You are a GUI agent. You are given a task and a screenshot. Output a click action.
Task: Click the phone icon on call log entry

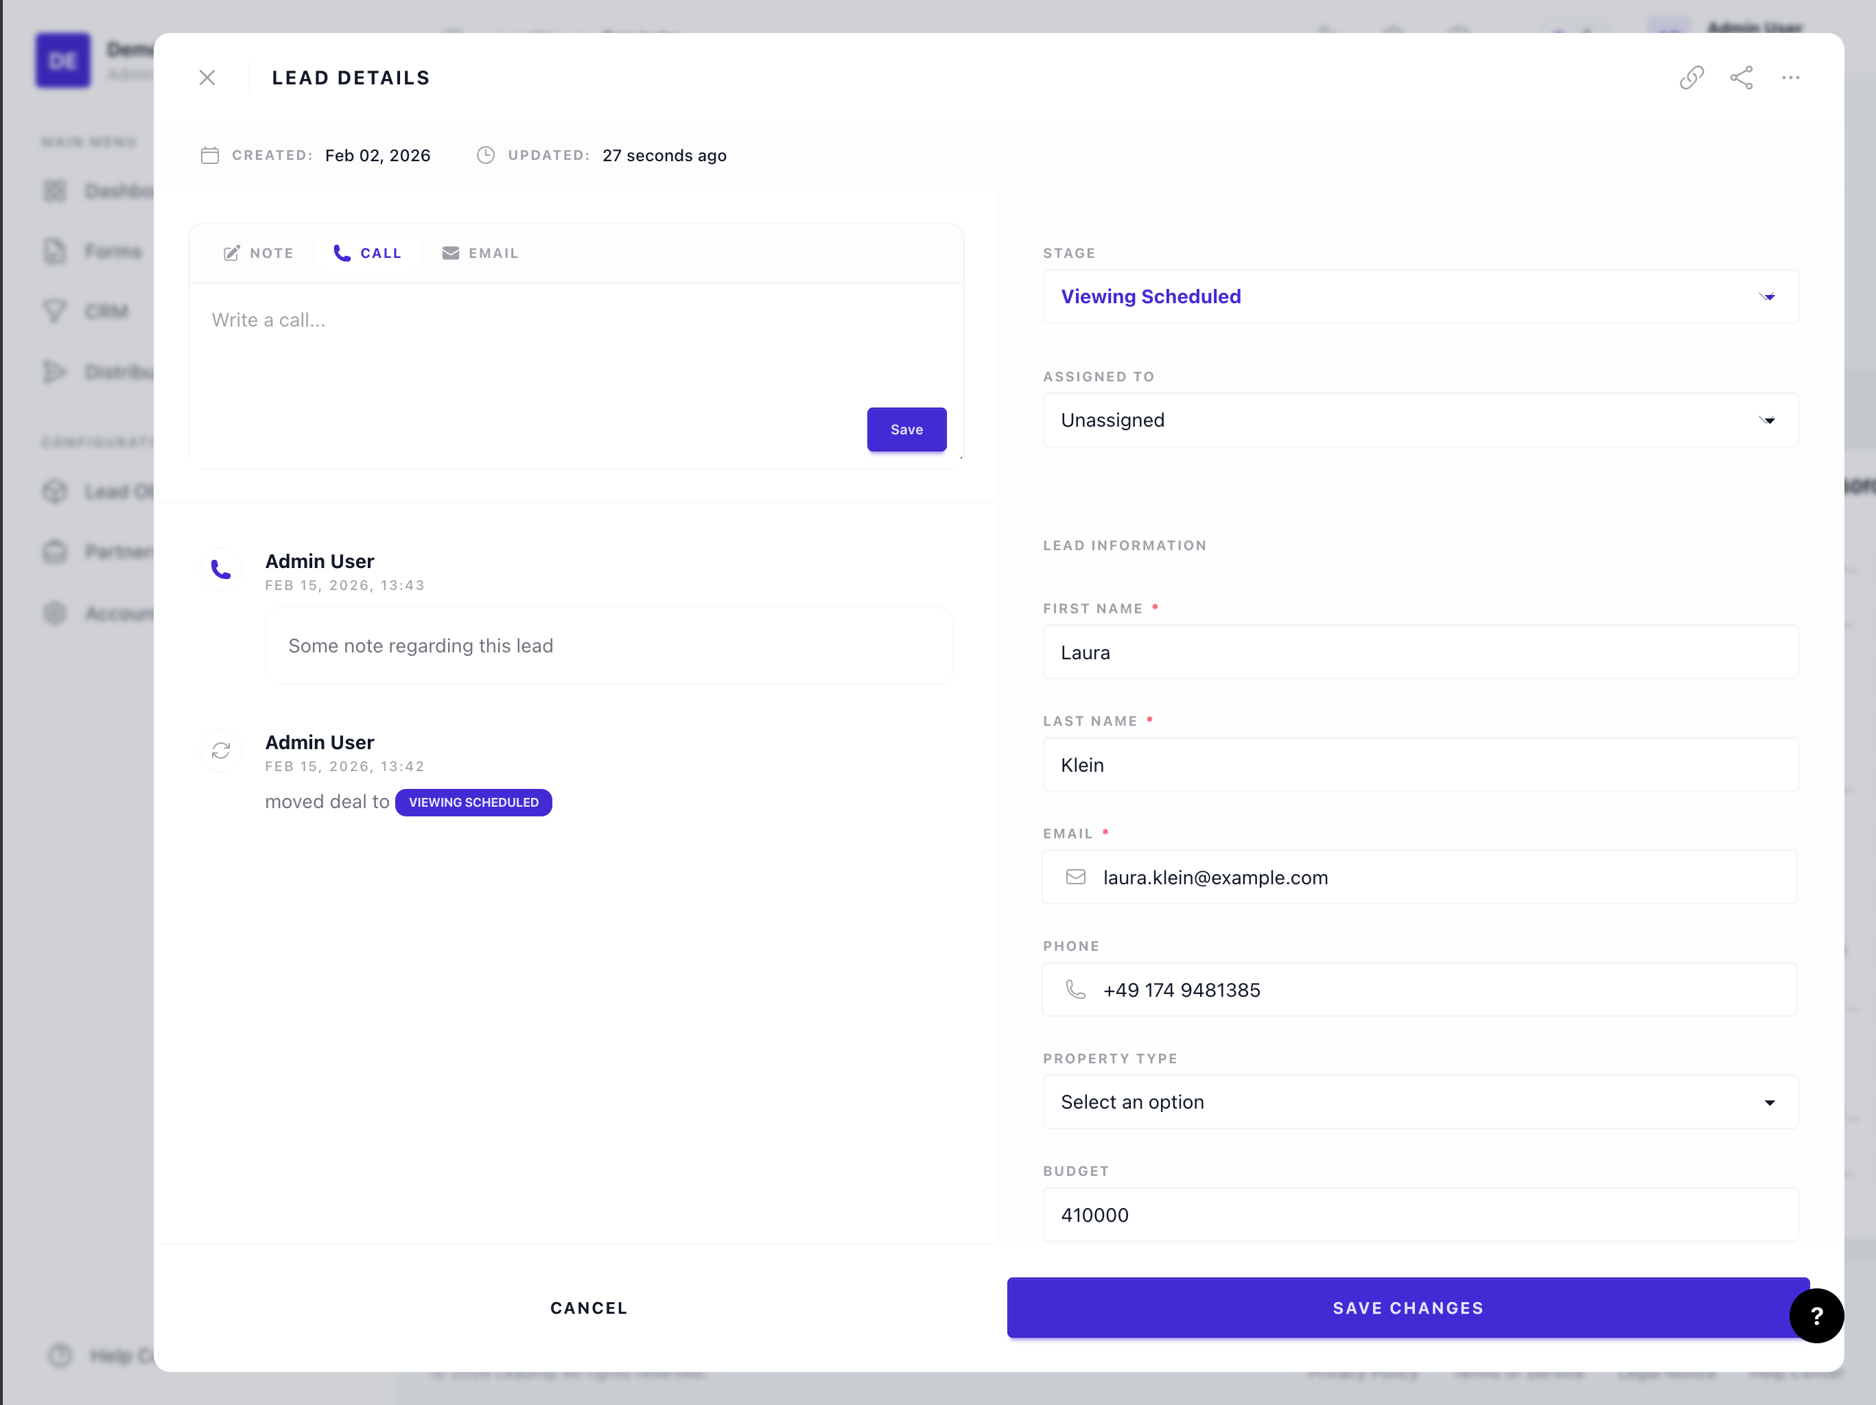(220, 569)
